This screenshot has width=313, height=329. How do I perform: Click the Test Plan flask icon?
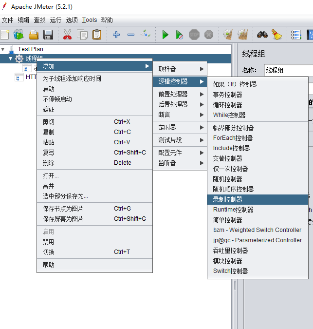(11, 50)
